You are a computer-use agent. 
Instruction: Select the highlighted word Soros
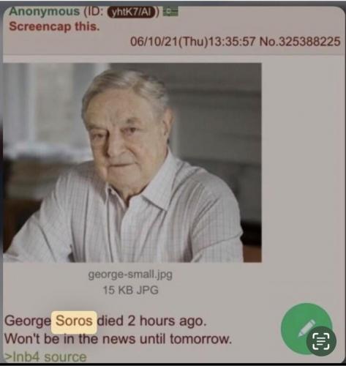click(x=74, y=321)
